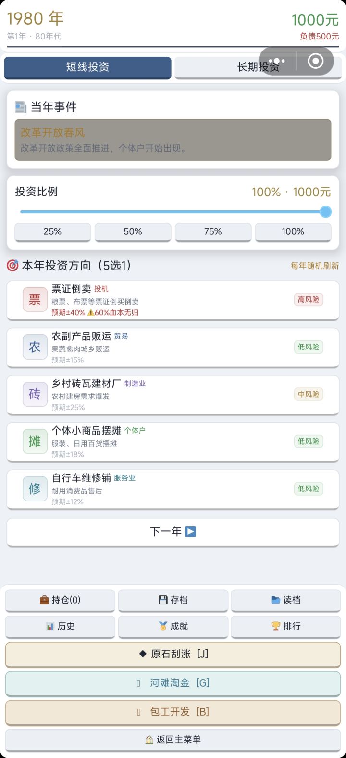
Task: Click the investment ratio slider handle
Action: (326, 212)
